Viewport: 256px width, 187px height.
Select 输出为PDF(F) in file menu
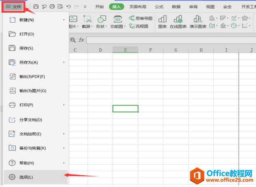36,76
